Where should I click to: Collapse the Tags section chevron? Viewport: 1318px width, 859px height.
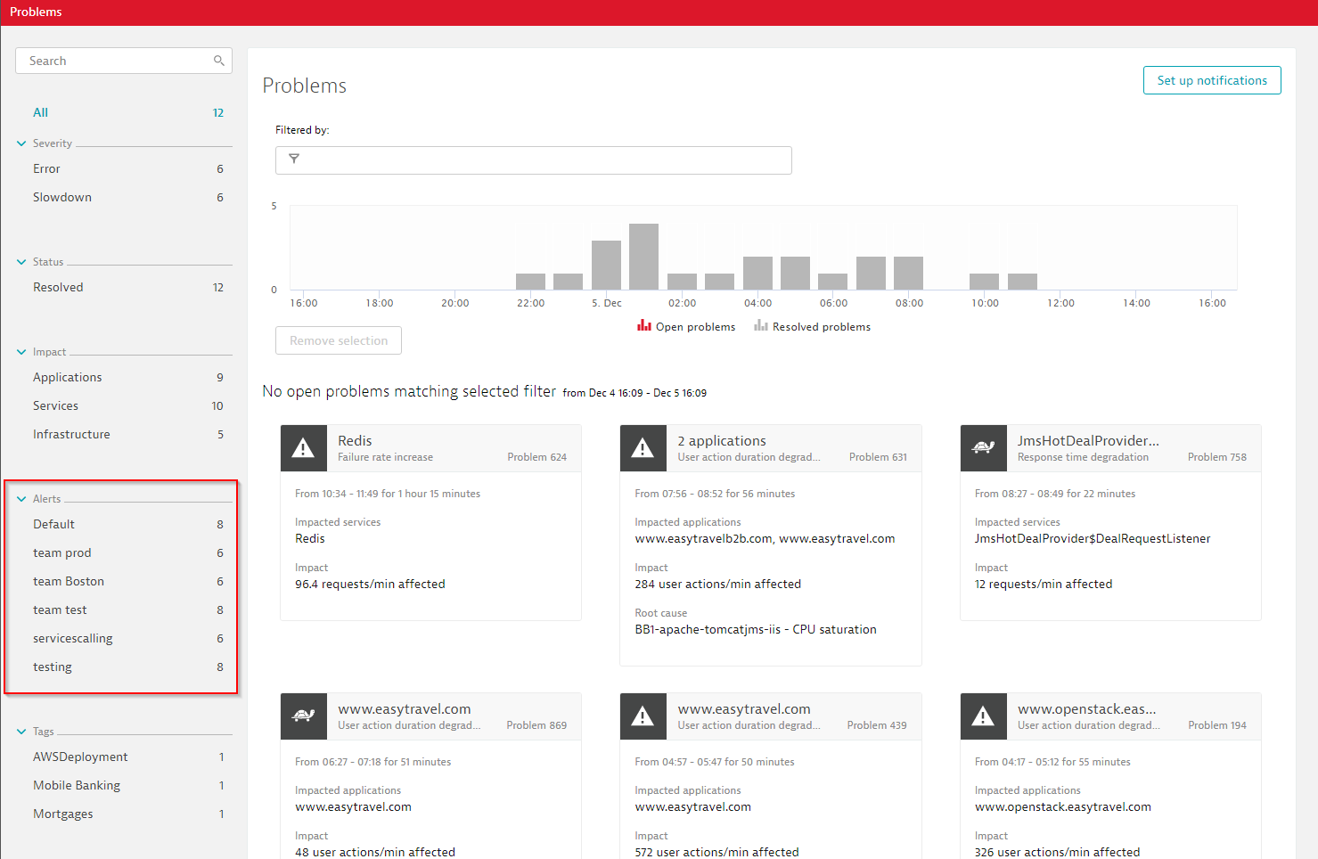tap(21, 732)
